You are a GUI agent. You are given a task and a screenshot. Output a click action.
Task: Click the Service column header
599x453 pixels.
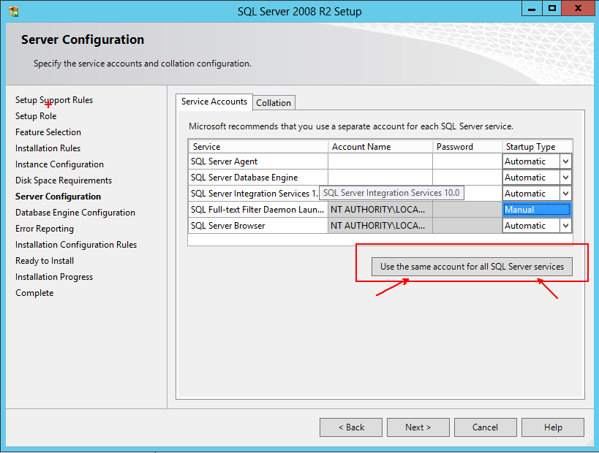[x=258, y=147]
